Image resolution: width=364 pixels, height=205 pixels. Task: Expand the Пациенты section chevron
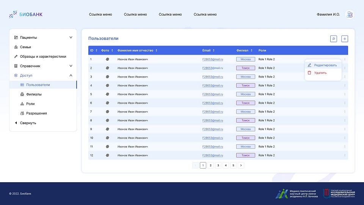point(71,38)
